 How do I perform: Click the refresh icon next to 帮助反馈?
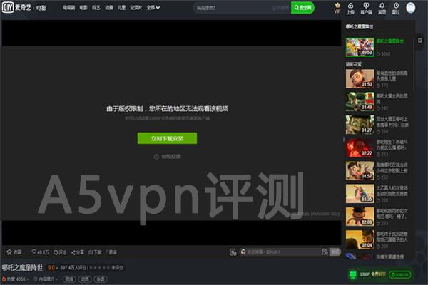pos(156,157)
